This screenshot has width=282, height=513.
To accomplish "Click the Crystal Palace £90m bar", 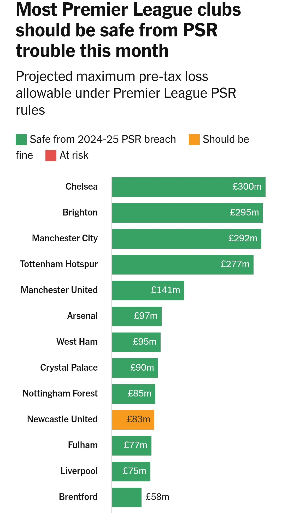I will click(135, 368).
